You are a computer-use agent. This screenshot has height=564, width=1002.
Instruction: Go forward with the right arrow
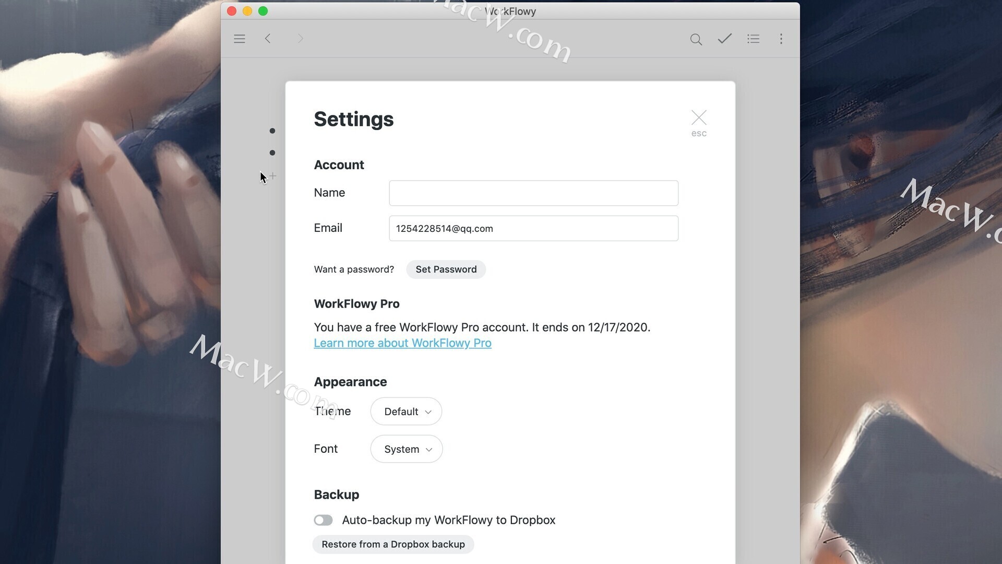[300, 39]
